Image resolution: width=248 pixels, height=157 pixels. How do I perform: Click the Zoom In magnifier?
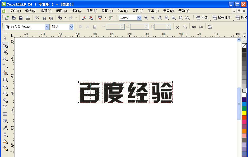[146, 18]
